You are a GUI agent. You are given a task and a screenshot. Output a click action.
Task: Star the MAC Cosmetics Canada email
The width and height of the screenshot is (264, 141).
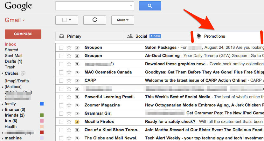[69, 72]
